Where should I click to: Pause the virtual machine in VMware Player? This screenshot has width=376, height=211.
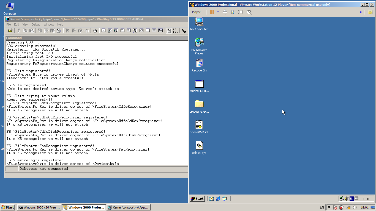click(212, 12)
